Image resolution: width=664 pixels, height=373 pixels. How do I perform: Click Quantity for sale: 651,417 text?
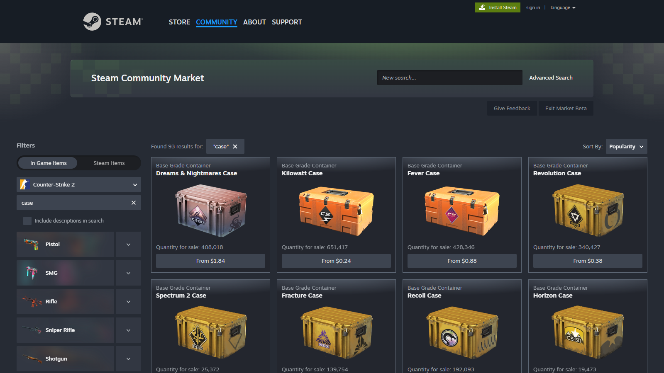point(315,247)
